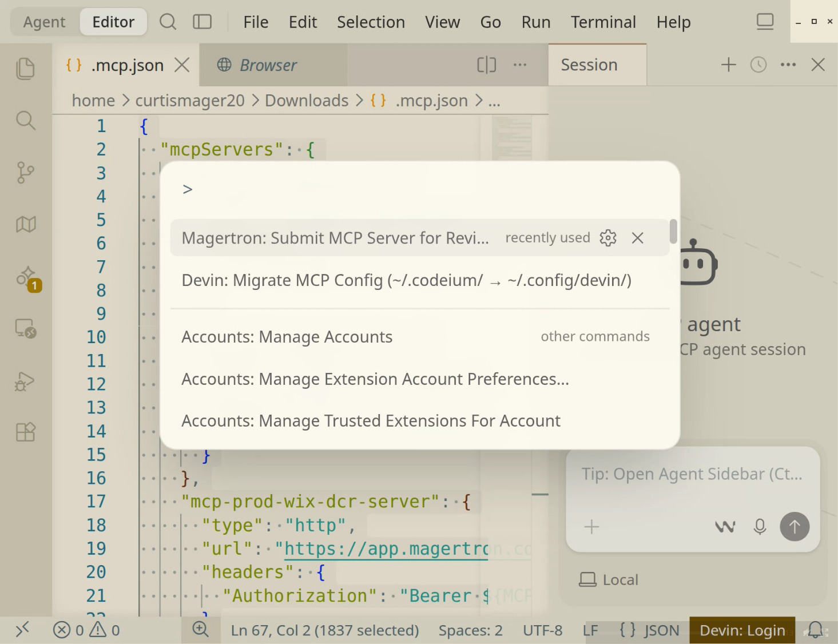Open editor More Actions ellipsis

point(520,65)
